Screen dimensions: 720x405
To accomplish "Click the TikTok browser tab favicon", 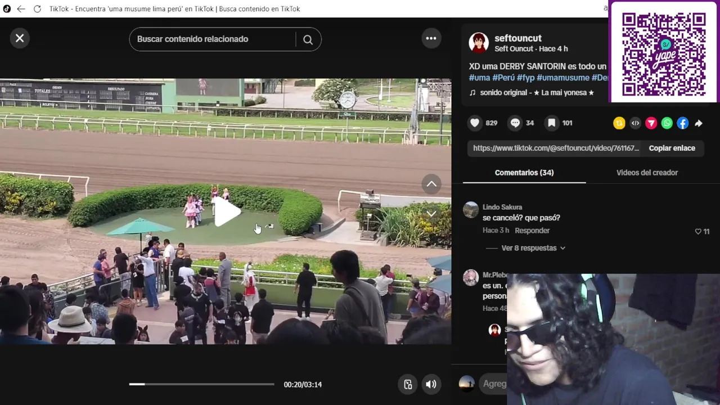I will click(7, 8).
